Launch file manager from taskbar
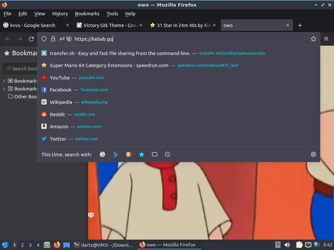This screenshot has height=250, width=334. point(47,245)
